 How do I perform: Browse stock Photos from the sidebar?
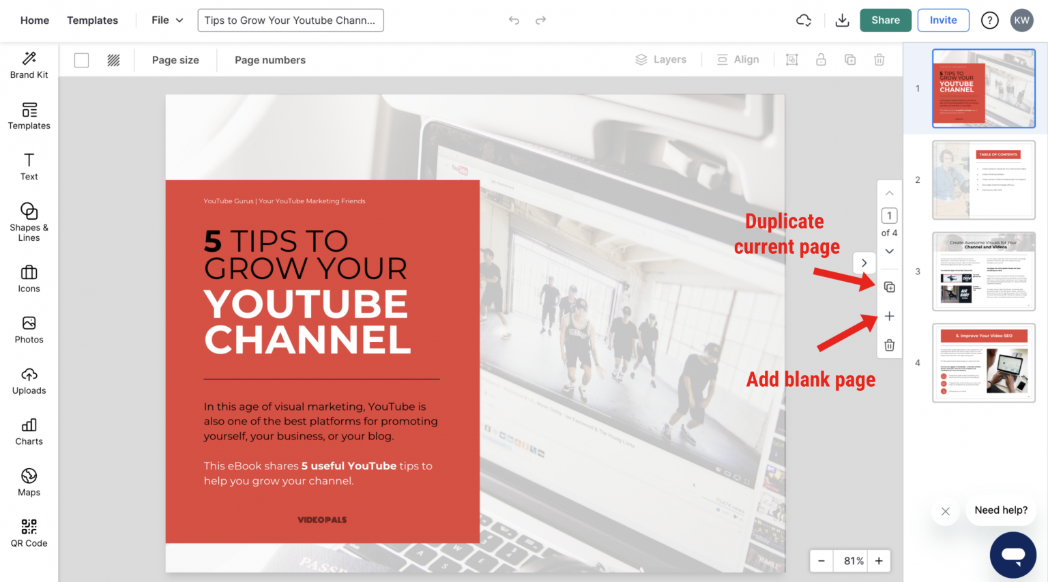[x=29, y=330]
